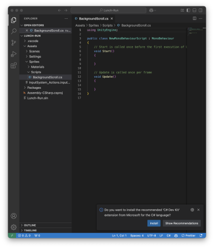Close BackgroundScroll.cs in Open Editors list

click(27, 31)
